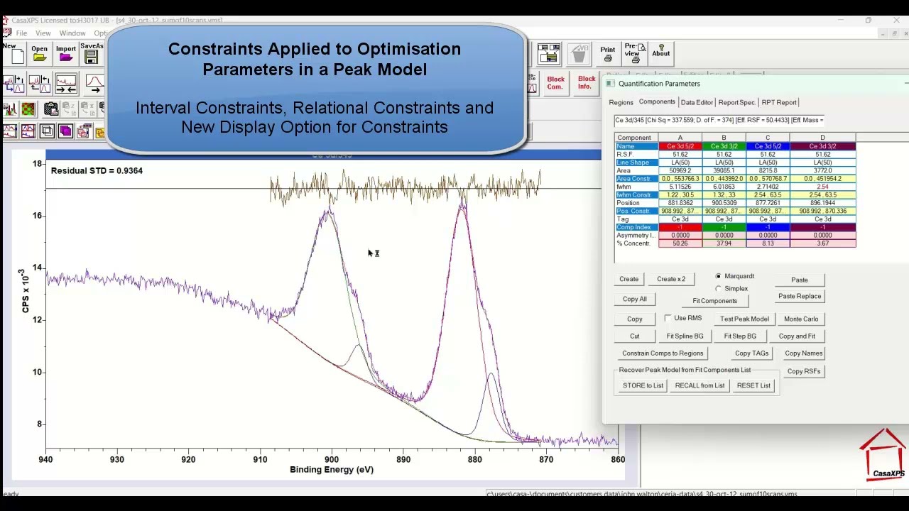The width and height of the screenshot is (909, 511).
Task: Click the fwhm value 5.11526 in column A
Action: pyautogui.click(x=680, y=187)
